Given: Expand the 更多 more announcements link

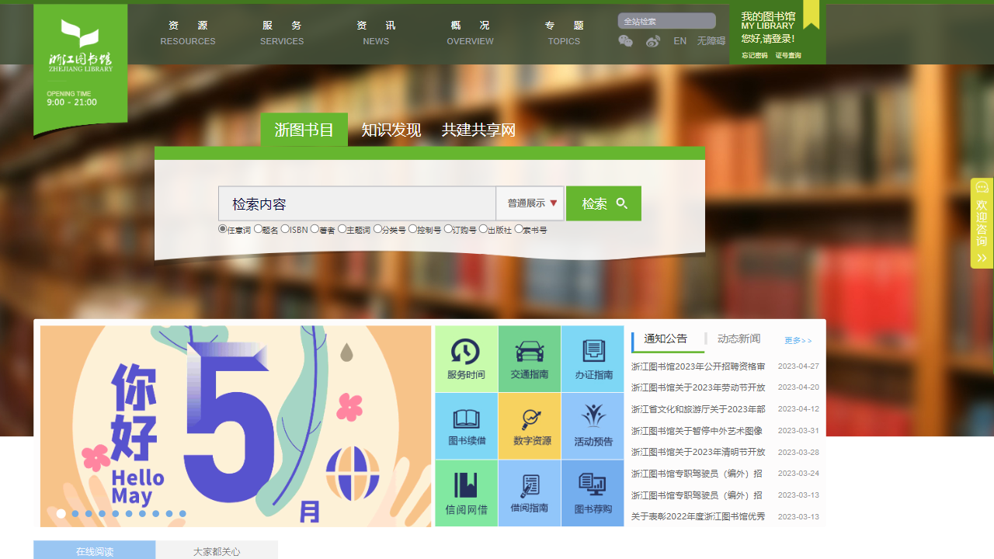Looking at the screenshot, I should click(799, 340).
